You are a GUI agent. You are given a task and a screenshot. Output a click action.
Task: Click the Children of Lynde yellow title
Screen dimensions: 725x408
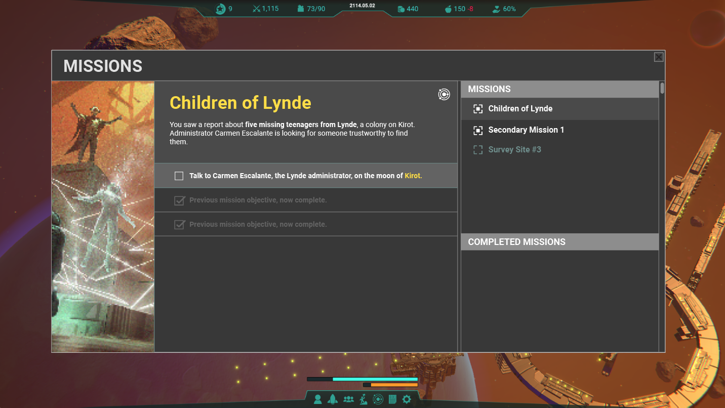[240, 103]
